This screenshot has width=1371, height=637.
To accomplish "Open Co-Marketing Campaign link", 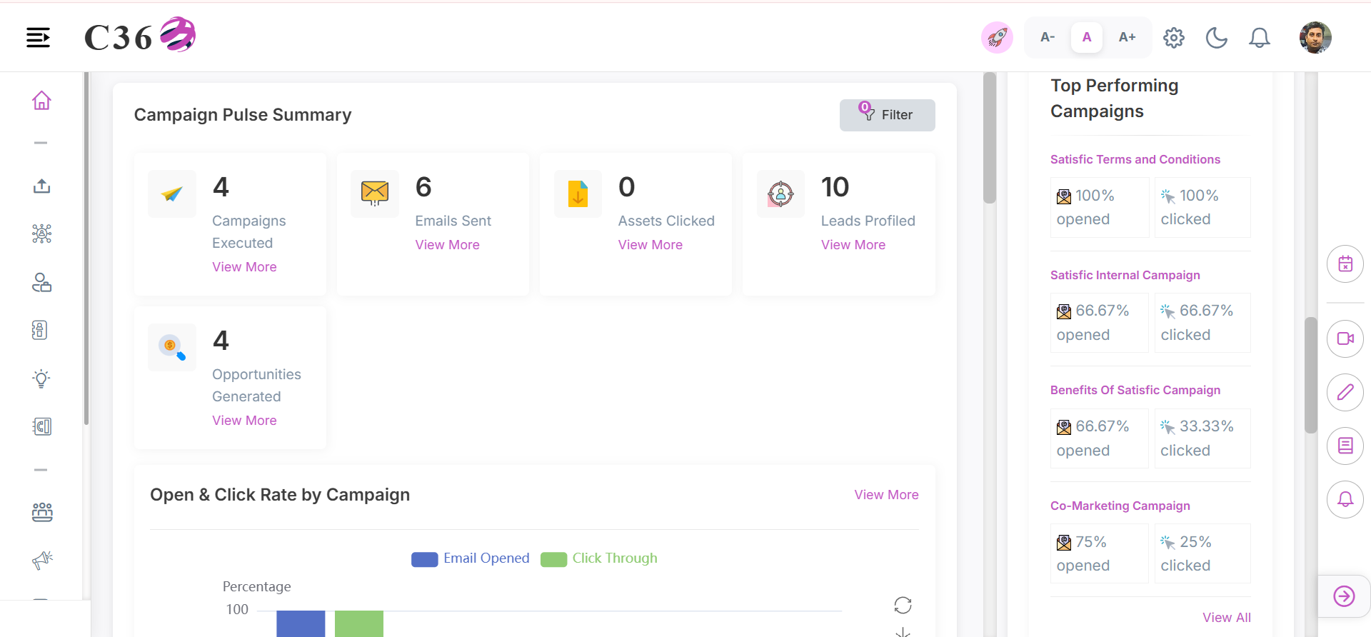I will coord(1120,506).
